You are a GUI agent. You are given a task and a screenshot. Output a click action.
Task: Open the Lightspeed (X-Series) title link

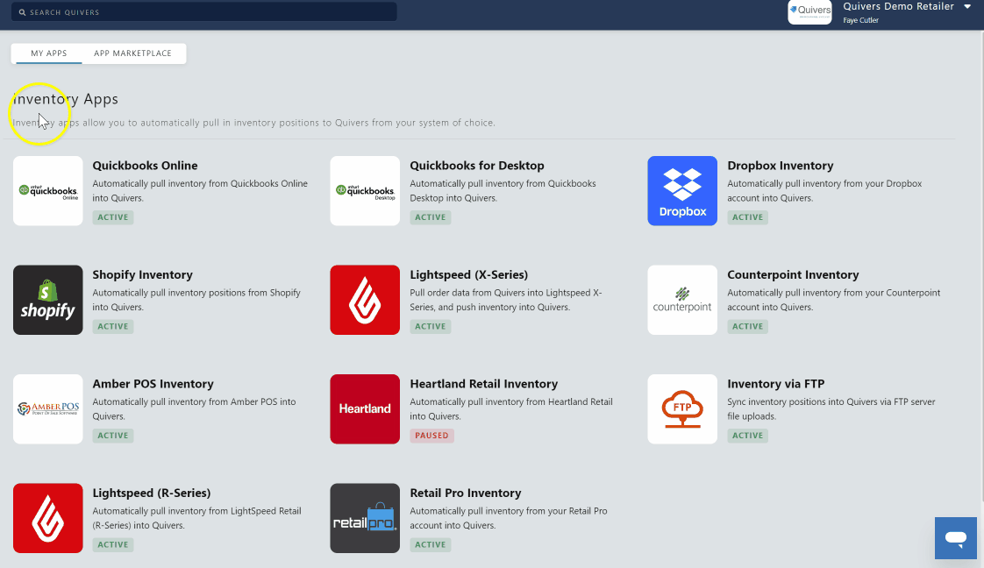pos(469,274)
